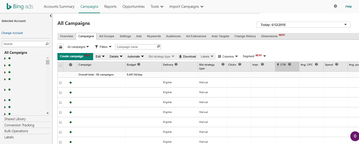Viewport: 359px width, 144px height.
Task: Open Conversion Tracking in the sidebar
Action: point(19,125)
